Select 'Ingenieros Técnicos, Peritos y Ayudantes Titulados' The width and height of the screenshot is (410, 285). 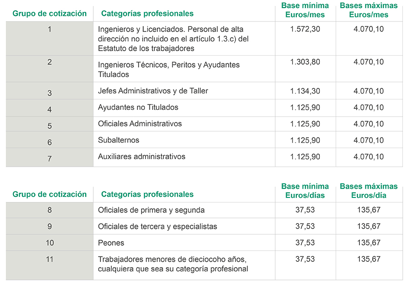(169, 70)
